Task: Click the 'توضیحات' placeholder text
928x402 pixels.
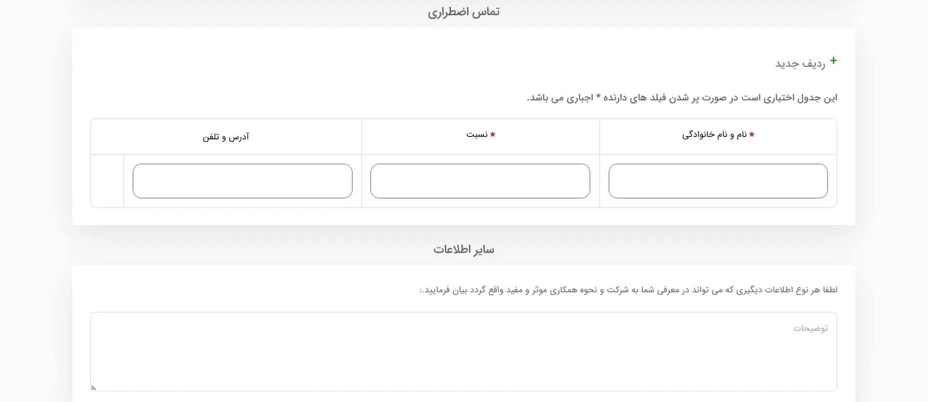Action: (810, 328)
